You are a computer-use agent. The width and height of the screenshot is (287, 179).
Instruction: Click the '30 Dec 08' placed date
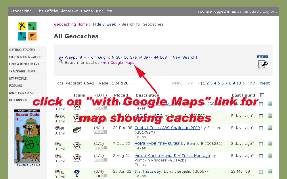(123, 128)
